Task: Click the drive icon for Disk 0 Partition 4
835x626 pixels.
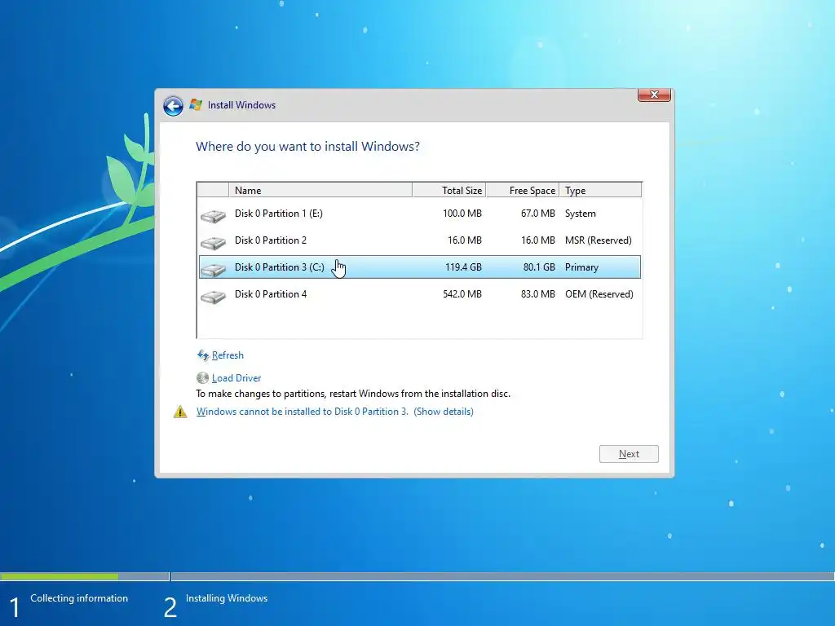Action: (213, 297)
